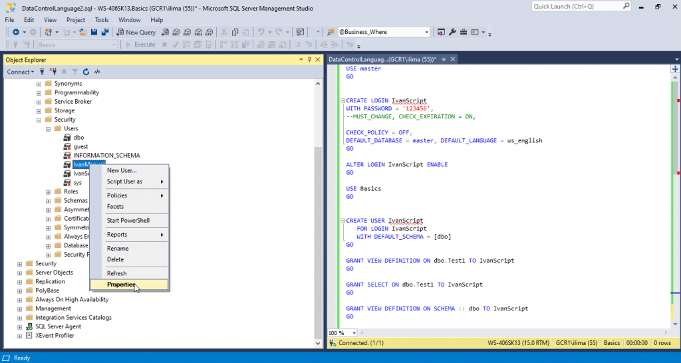Open the File menu
This screenshot has height=363, width=681.
point(9,20)
